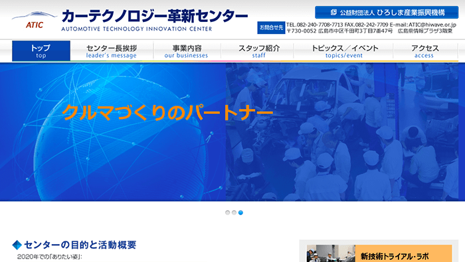This screenshot has width=465, height=262.
Task: Click the ATIC car logo
Action: point(35,20)
